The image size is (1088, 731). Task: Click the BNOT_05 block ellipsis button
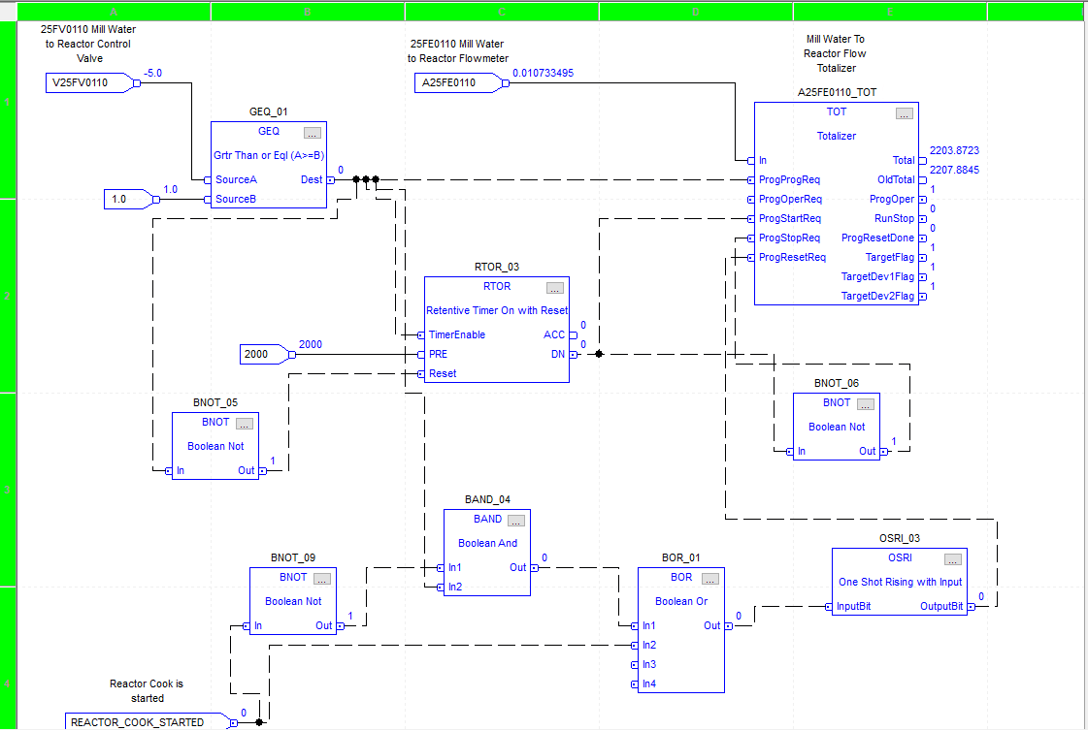coord(245,424)
